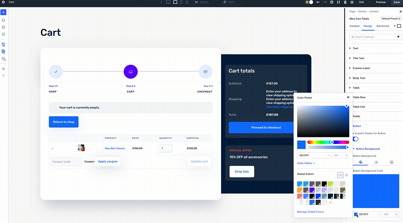Screen dimensions: 403x223
Task: Switch to desktop view icon
Action: click(168, 2)
